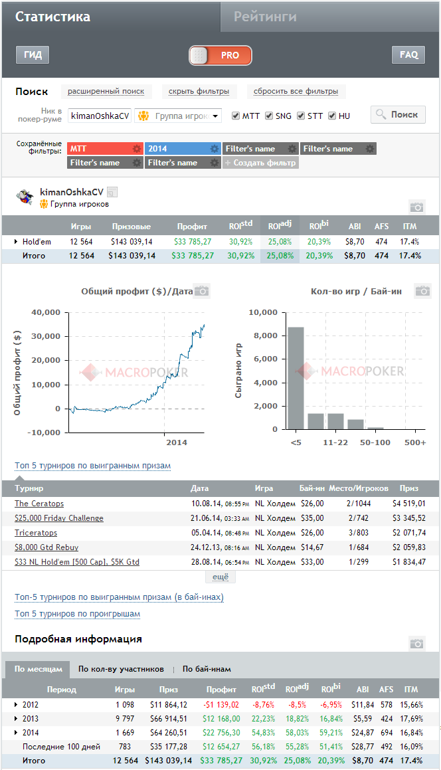
Task: Click gear on first-row third Filter's name
Action: click(x=292, y=149)
